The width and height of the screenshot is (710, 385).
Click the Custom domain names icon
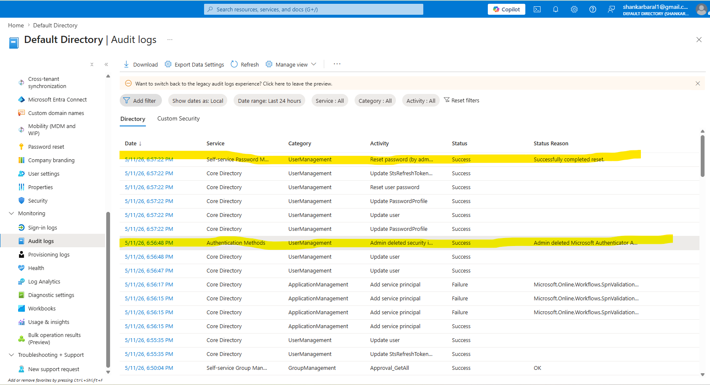pos(22,113)
